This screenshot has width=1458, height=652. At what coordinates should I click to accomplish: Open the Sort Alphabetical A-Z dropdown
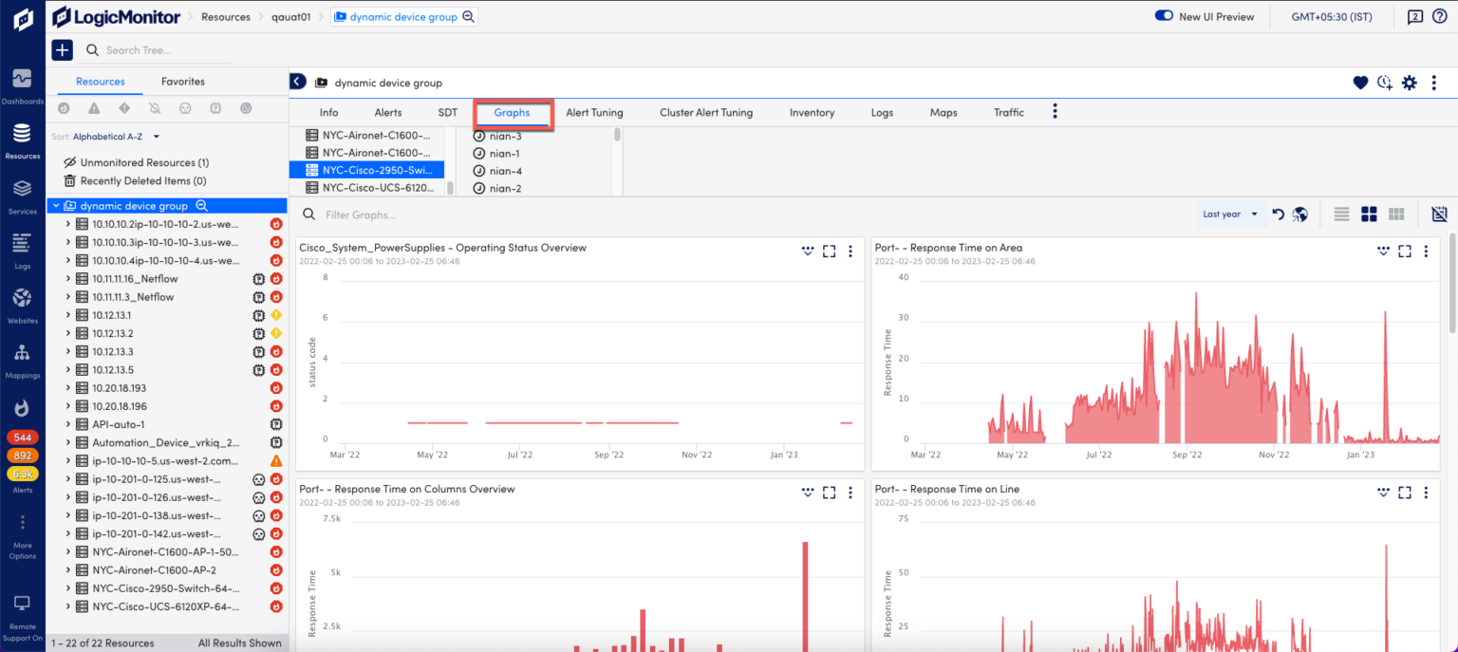pos(107,136)
